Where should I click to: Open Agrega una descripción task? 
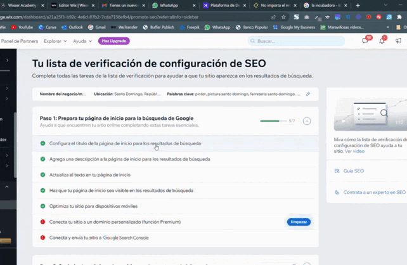click(175, 159)
